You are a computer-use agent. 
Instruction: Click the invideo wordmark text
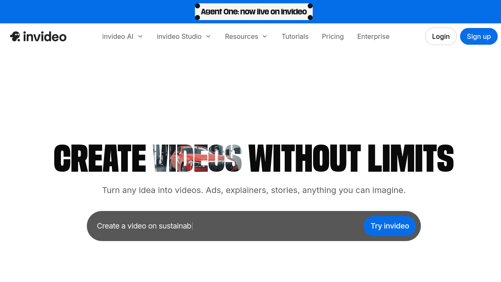[45, 37]
